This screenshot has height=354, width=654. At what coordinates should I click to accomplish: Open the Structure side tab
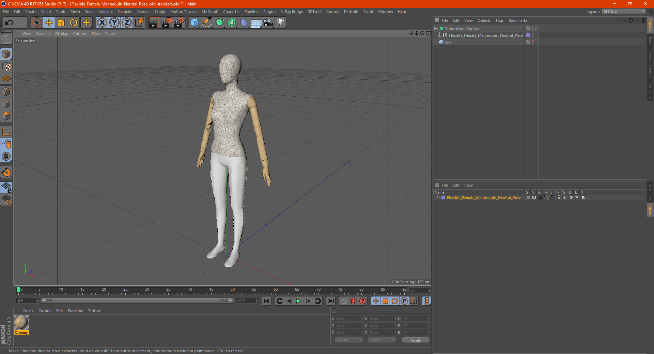click(650, 91)
